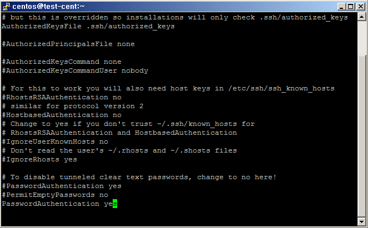Click the window title text centos@test-cent:~
Screen dimensions: 368x228
tap(48, 6)
